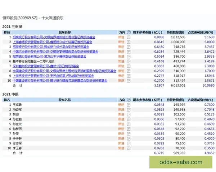Click the question icon in the 340,000 shares row
This screenshot has height=172, width=216.
[x=129, y=71]
